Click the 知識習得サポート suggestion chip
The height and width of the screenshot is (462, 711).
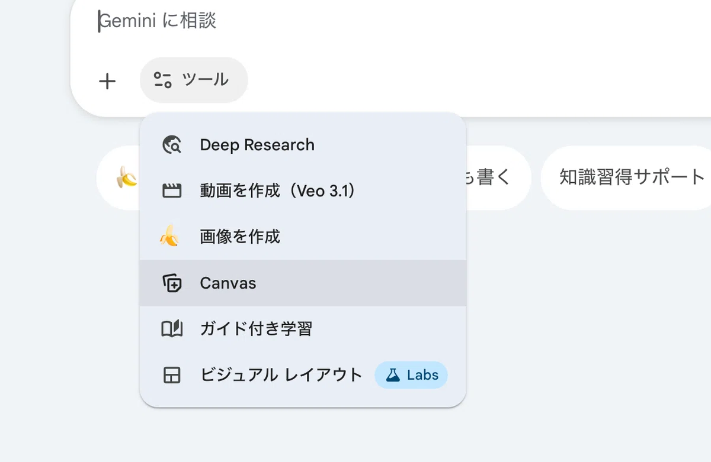click(x=626, y=177)
